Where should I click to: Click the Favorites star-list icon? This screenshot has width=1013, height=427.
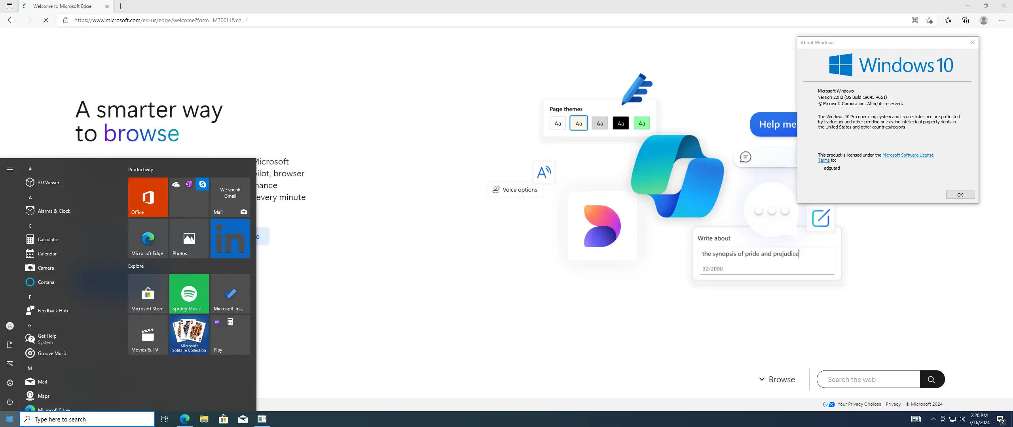(948, 20)
